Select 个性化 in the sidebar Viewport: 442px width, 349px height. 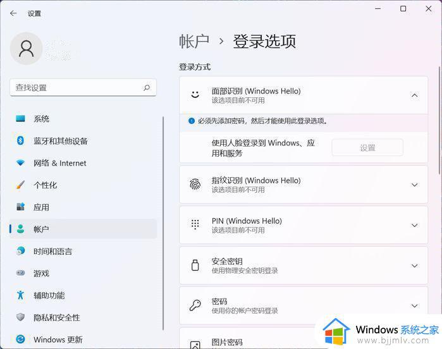tap(83, 185)
